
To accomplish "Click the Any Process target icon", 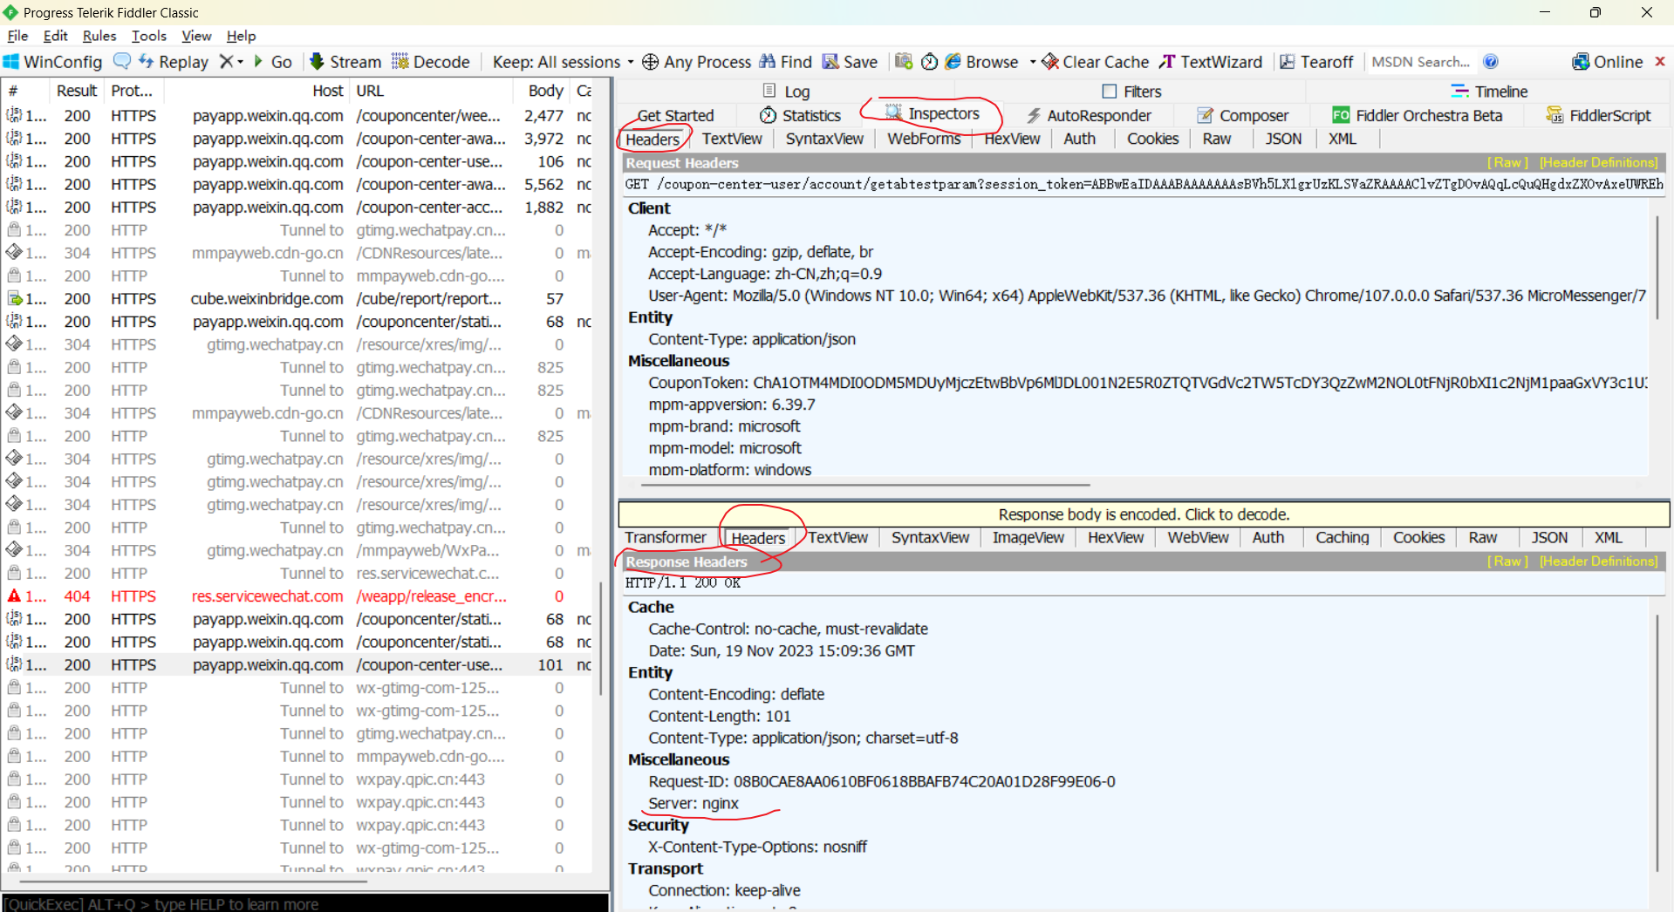I will tap(650, 62).
